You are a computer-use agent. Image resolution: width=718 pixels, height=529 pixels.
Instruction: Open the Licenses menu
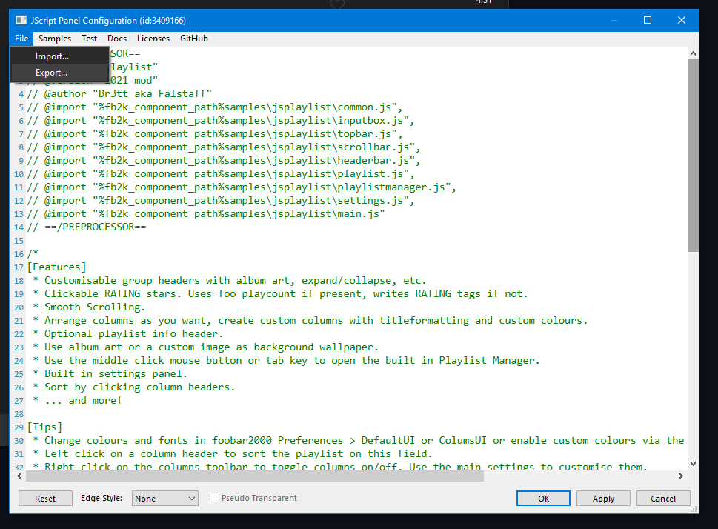click(153, 39)
